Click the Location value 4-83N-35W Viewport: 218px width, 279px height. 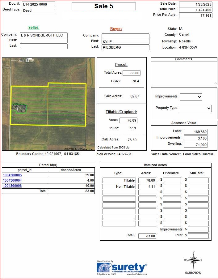pyautogui.click(x=188, y=47)
